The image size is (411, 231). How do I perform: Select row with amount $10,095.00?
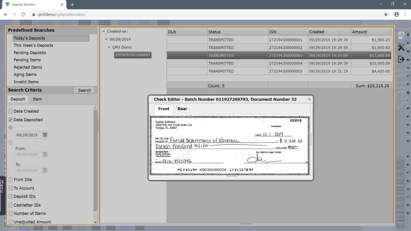(x=279, y=64)
